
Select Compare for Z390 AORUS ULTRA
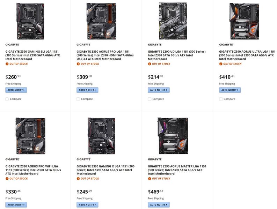tap(221, 99)
